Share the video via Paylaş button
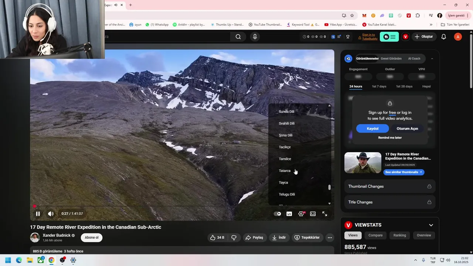Screen dimensions: 473x266 pos(255,238)
